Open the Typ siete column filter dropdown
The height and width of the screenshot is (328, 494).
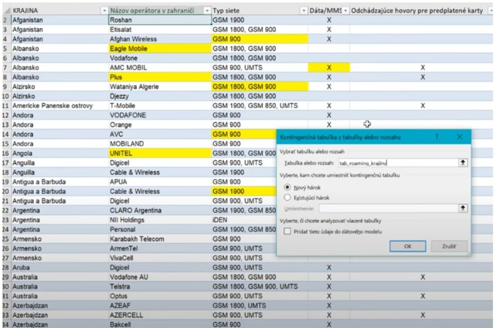point(304,11)
